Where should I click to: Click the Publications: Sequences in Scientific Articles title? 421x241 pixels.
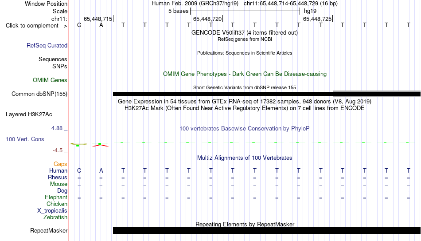(245, 53)
